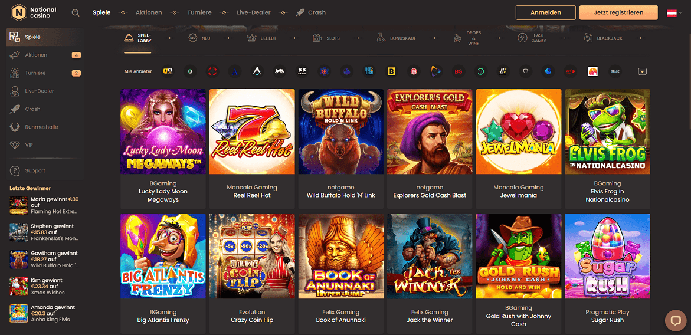Open the language flag dropdown
691x335 pixels.
point(674,12)
